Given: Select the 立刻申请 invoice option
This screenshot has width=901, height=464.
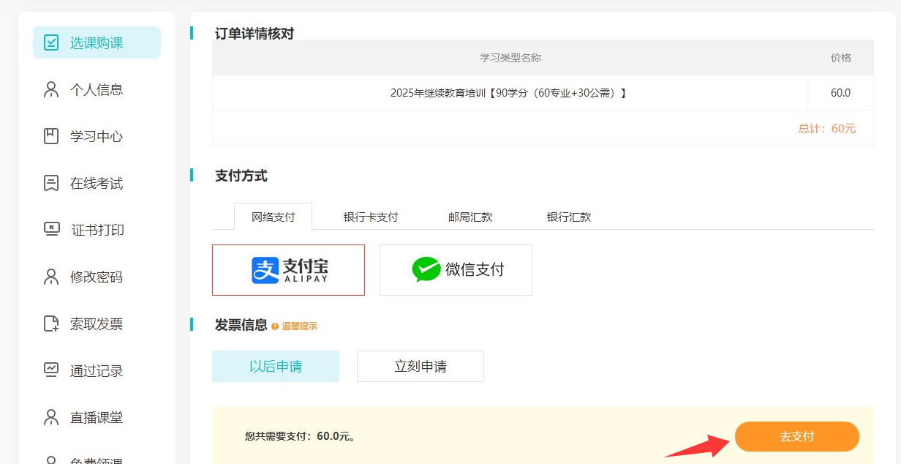Looking at the screenshot, I should pos(420,366).
